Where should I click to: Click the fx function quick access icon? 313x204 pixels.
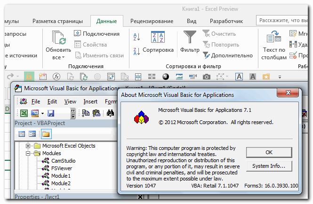[56, 77]
